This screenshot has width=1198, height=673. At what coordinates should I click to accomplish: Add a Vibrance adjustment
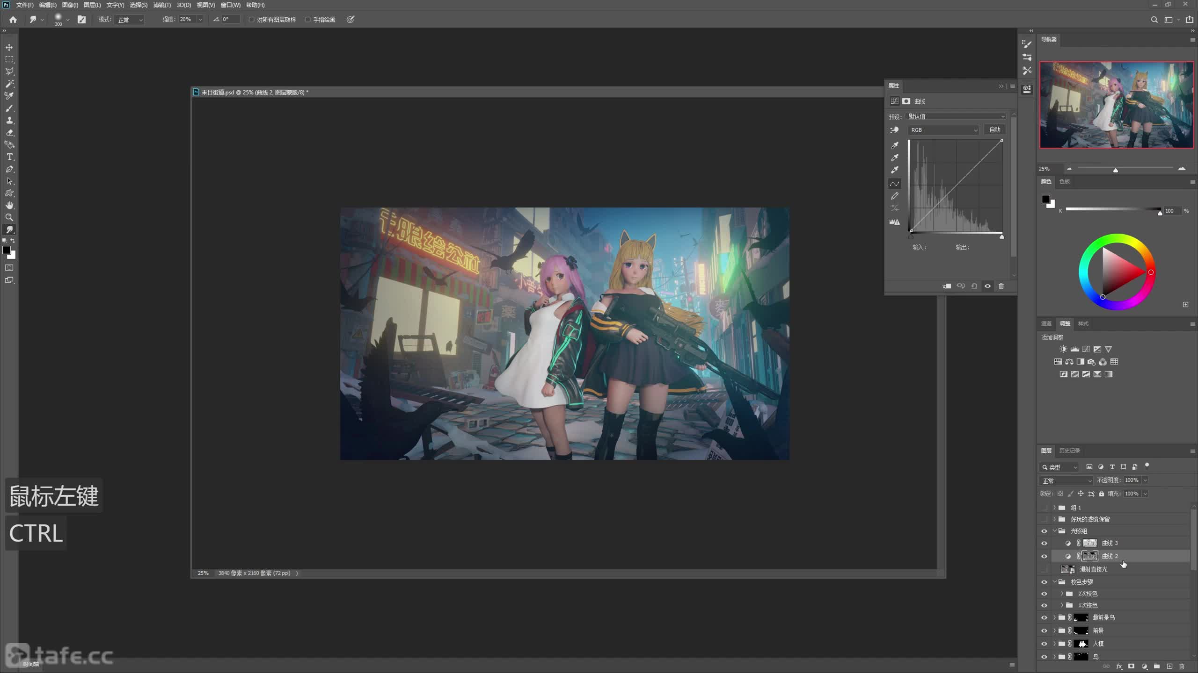click(1108, 349)
